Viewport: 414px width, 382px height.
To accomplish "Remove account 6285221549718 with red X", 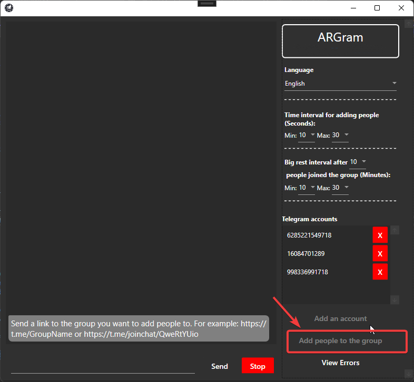I will click(x=380, y=235).
